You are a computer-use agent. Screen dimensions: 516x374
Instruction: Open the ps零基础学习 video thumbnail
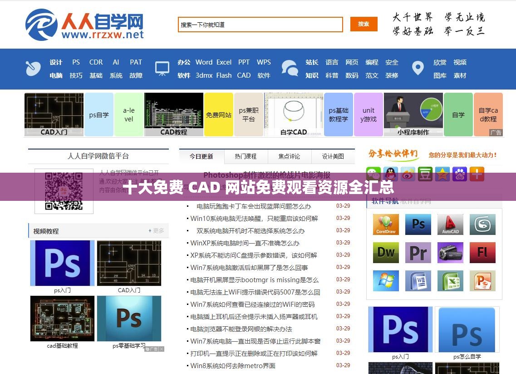129,319
